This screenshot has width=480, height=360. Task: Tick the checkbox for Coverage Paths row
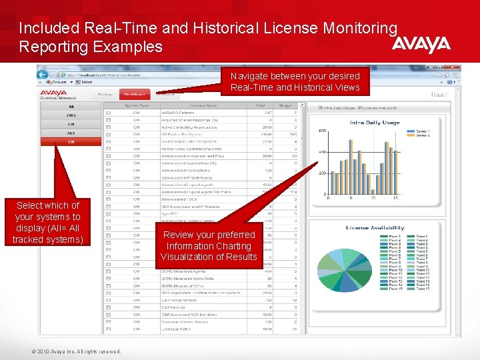[109, 329]
